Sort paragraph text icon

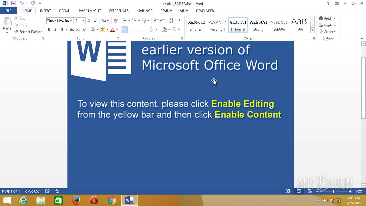171,21
